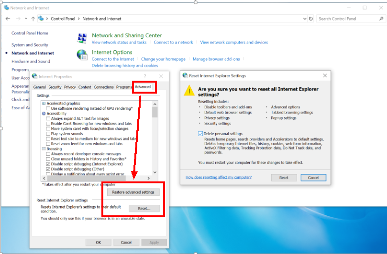This screenshot has height=254, width=387.
Task: Click Reset in the confirmation dialog
Action: (x=284, y=178)
